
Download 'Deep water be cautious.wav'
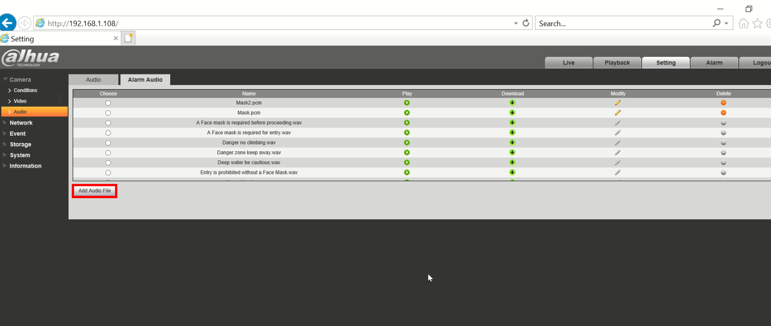[512, 162]
